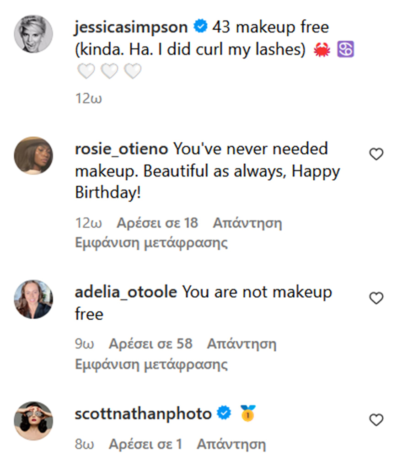Like scottnathanphoto's comment with heart icon
Viewport: 397px width, 461px height.
(x=376, y=420)
